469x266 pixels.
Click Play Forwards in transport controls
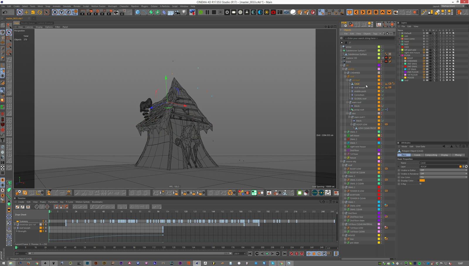pyautogui.click(x=267, y=254)
